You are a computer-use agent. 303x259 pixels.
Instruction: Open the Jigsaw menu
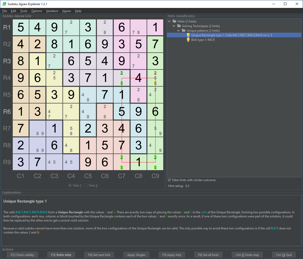coord(67,11)
